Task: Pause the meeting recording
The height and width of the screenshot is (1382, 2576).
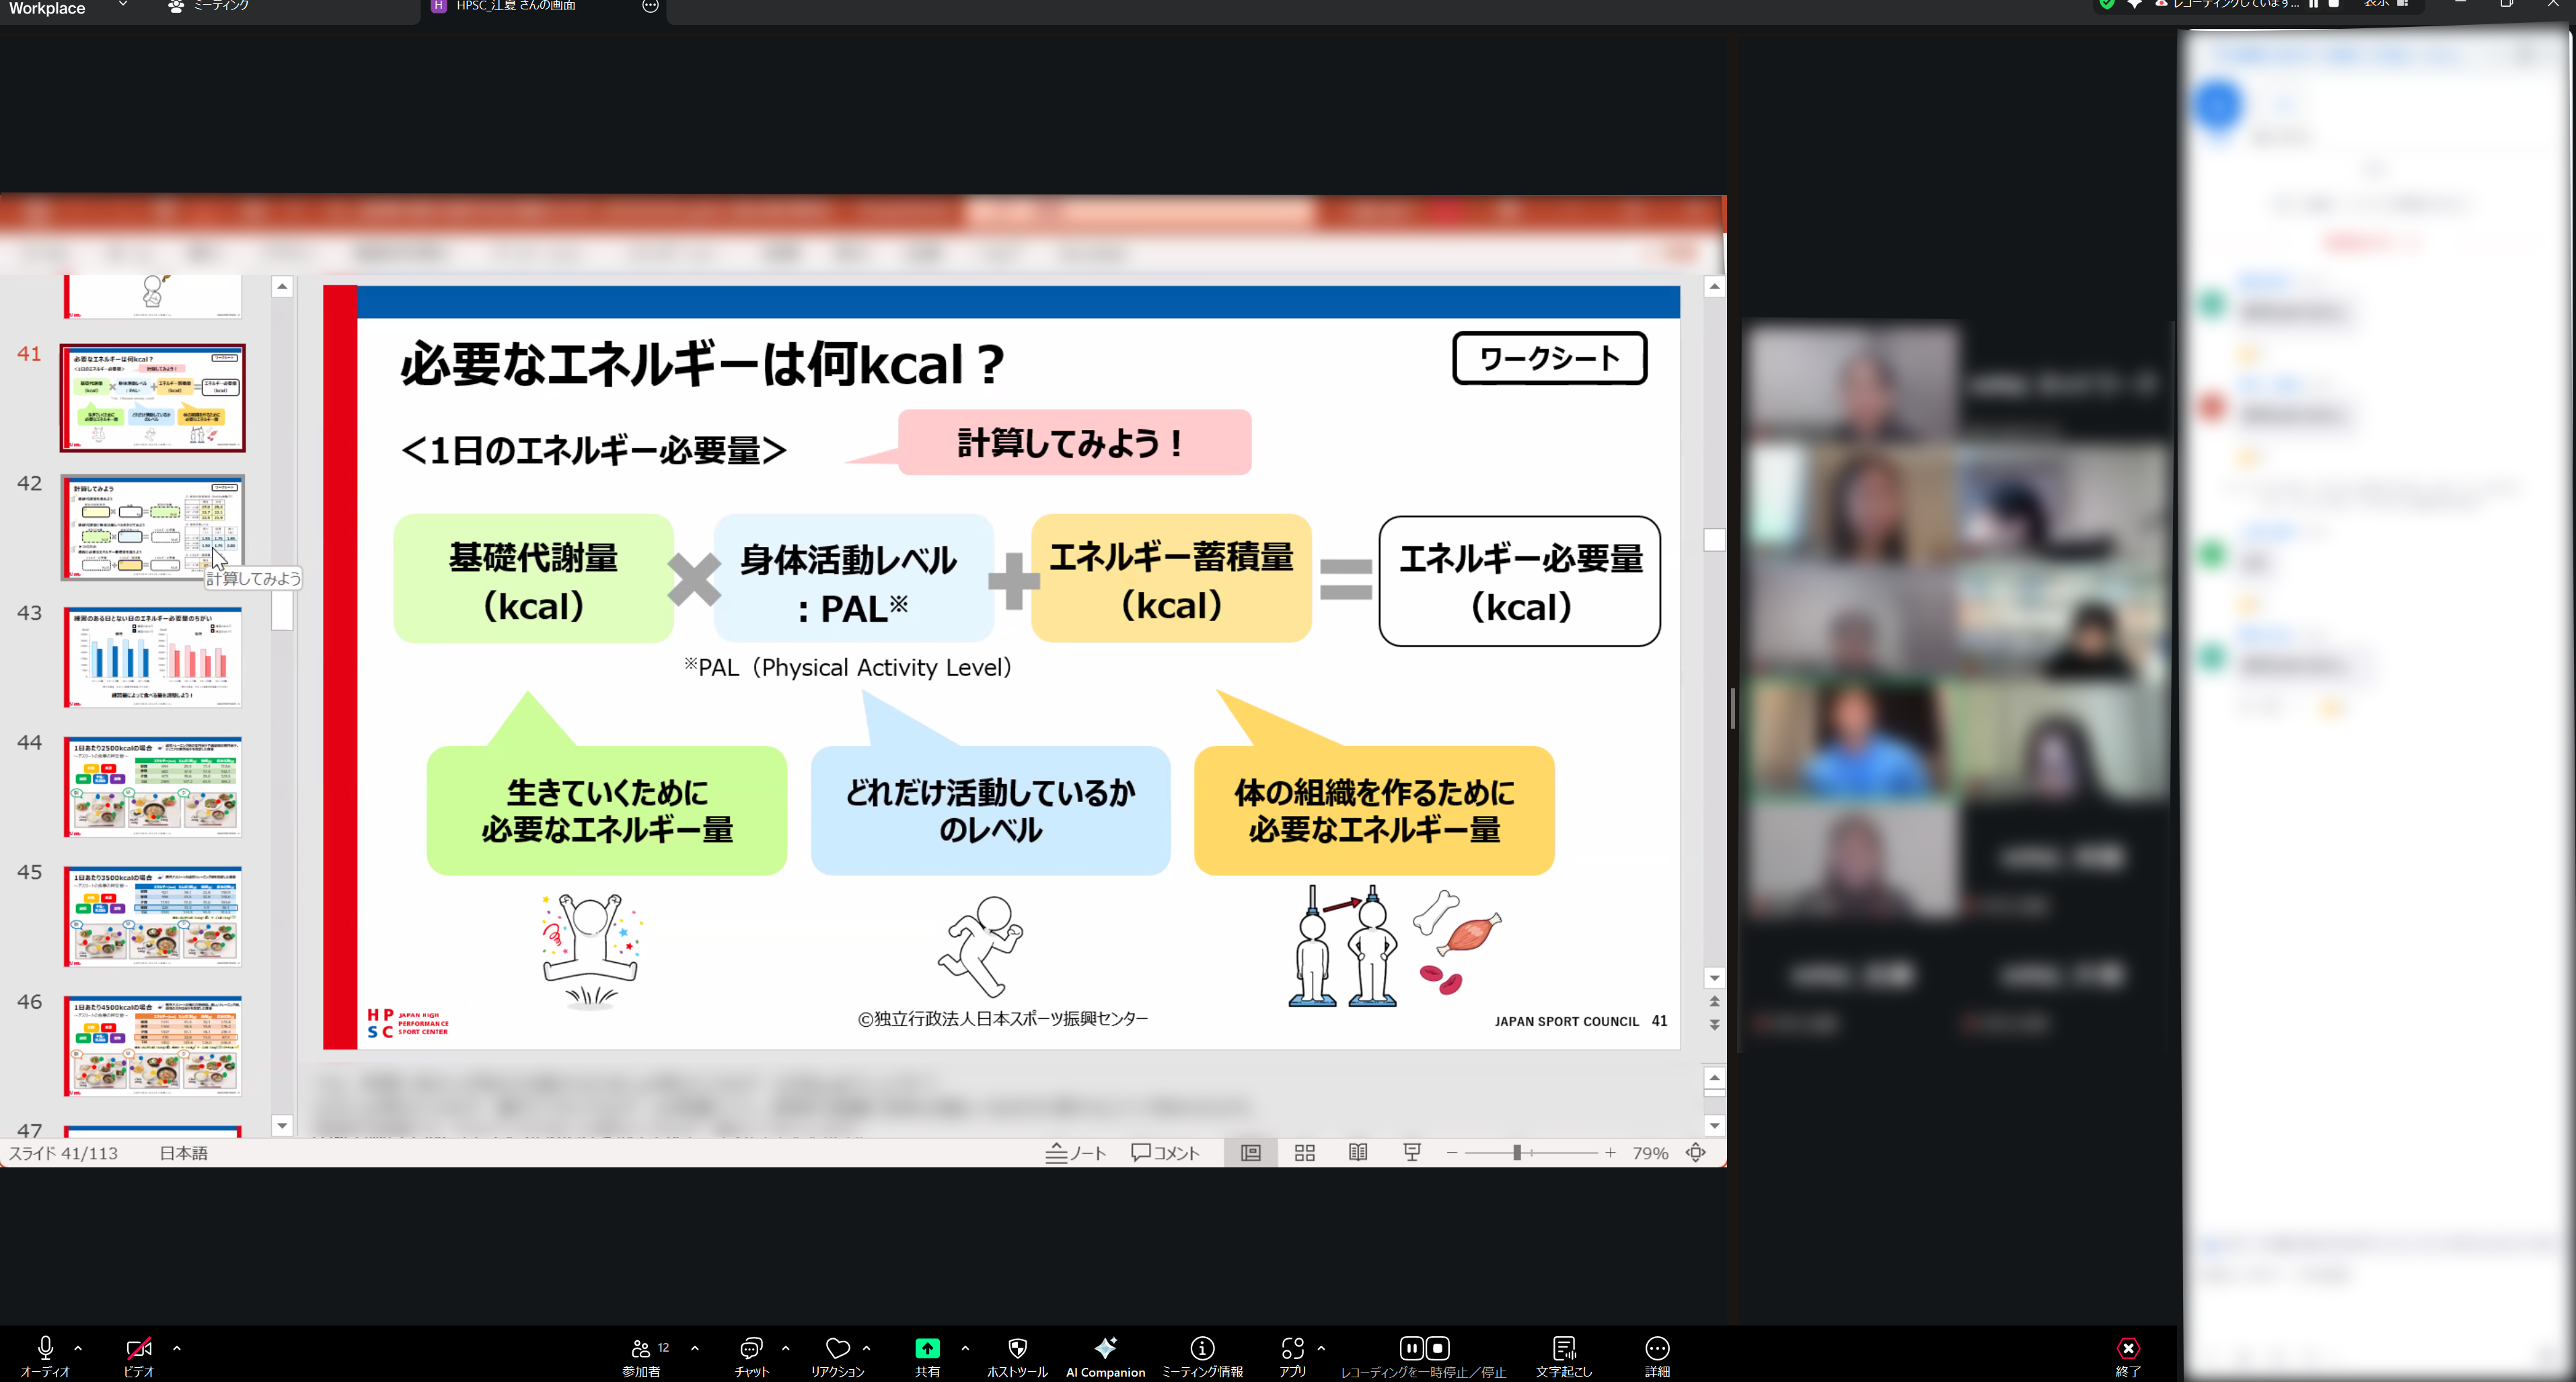Action: tap(1411, 1348)
